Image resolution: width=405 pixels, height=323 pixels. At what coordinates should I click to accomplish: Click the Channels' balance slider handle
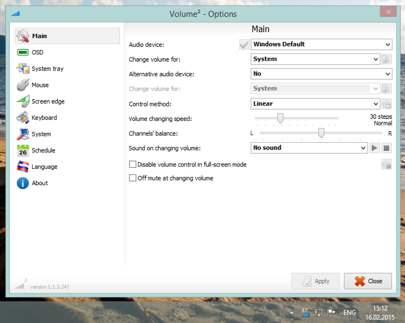(x=321, y=133)
